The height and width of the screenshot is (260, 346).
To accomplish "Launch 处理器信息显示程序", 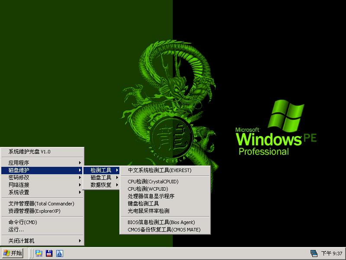I will [x=165, y=196].
